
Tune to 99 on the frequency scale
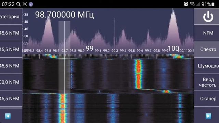90,49
